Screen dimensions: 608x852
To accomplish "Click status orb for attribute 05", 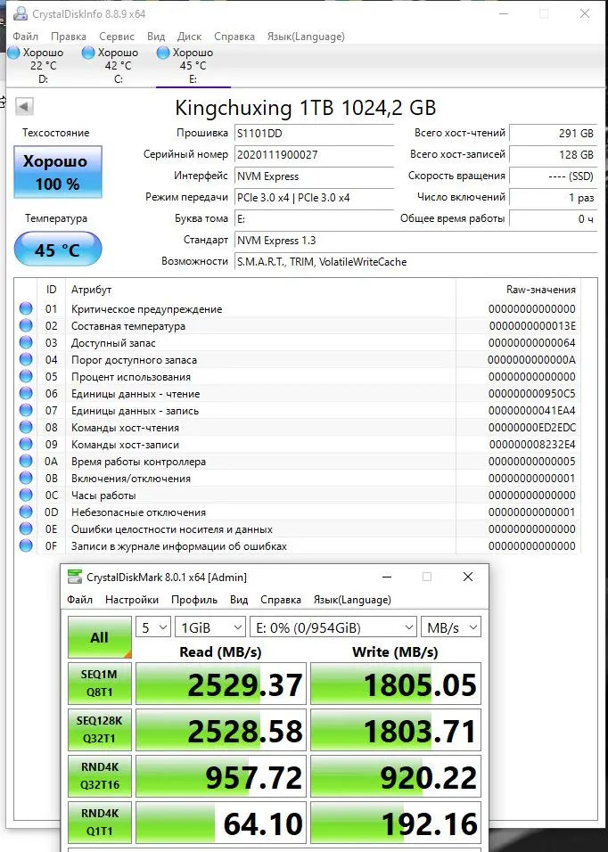I will point(26,377).
